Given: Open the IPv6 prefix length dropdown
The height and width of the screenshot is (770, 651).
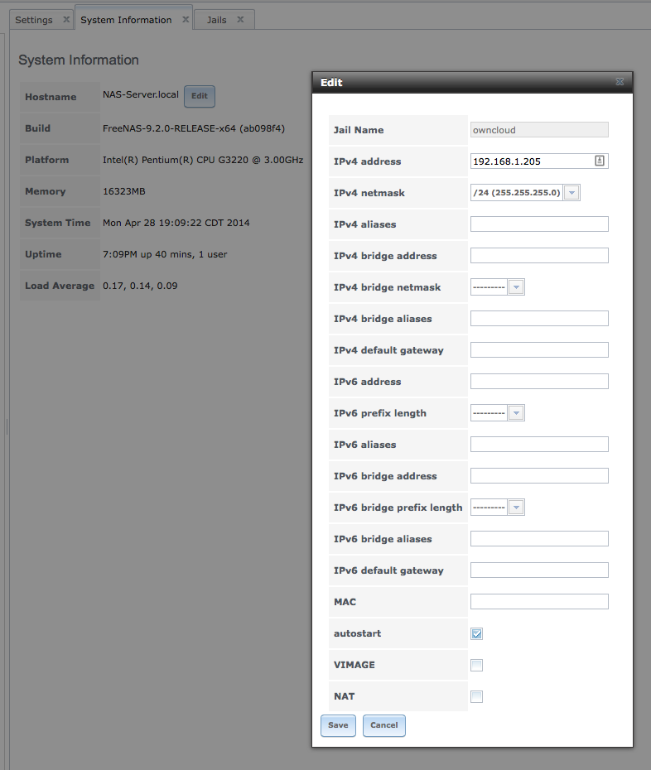Looking at the screenshot, I should tap(516, 413).
